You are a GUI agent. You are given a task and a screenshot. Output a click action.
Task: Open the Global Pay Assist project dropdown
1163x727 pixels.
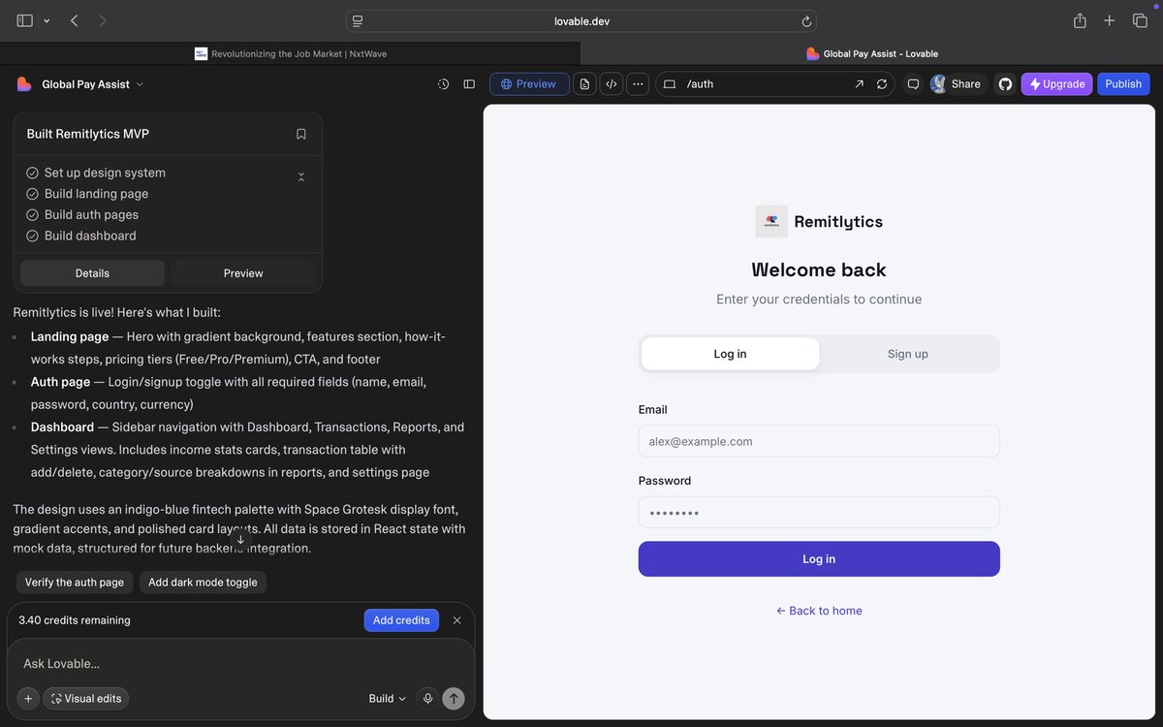[92, 84]
